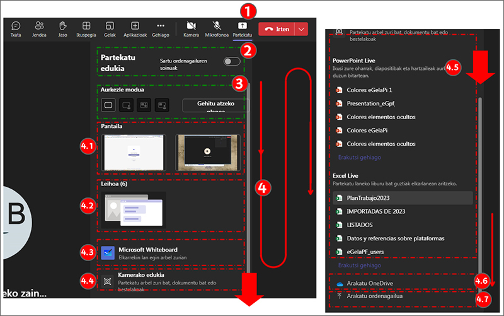
Task: Click the Partekatu share icon
Action: (x=242, y=26)
